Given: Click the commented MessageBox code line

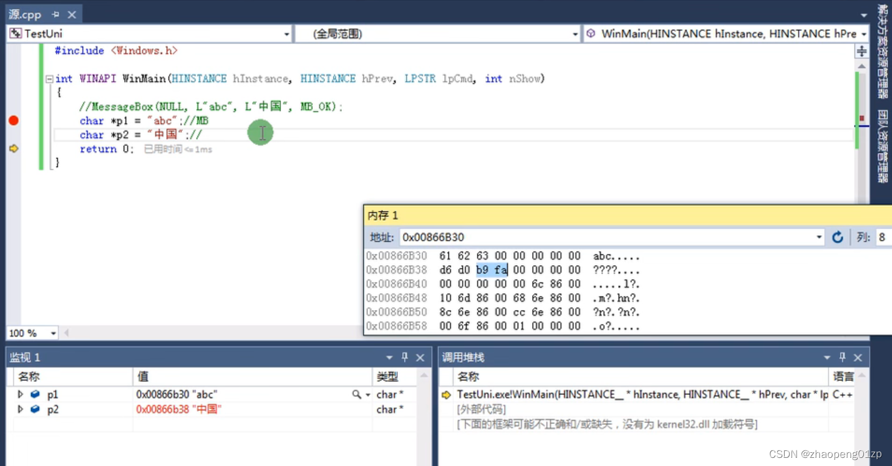Looking at the screenshot, I should pyautogui.click(x=211, y=107).
